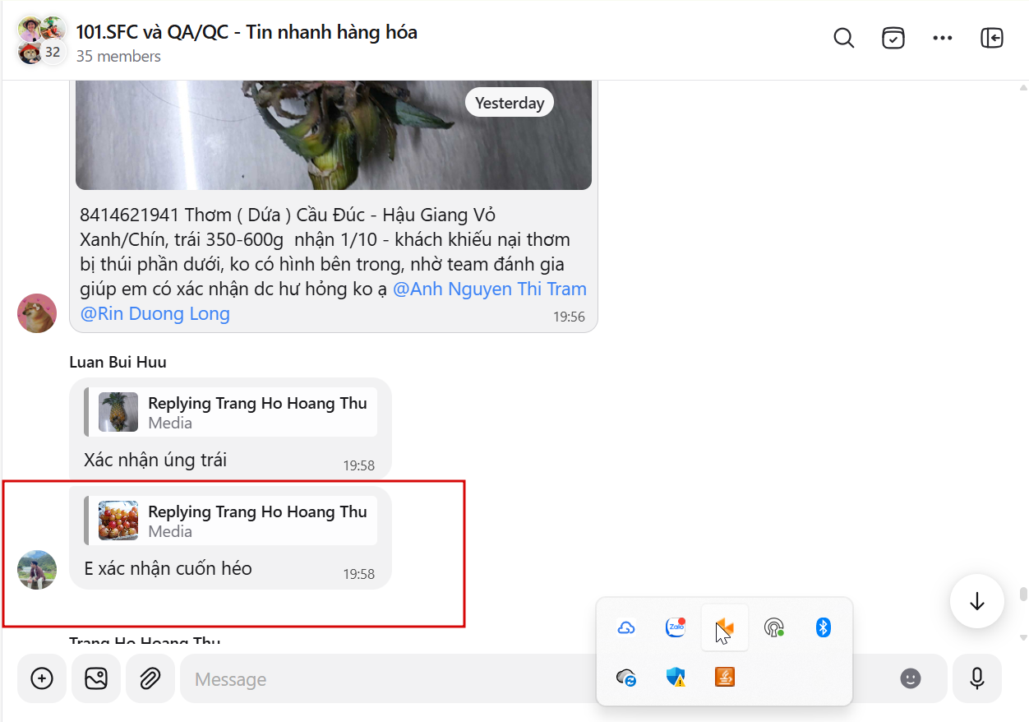This screenshot has height=722, width=1029.
Task: Click the @Rin Duong Long mention
Action: click(155, 314)
